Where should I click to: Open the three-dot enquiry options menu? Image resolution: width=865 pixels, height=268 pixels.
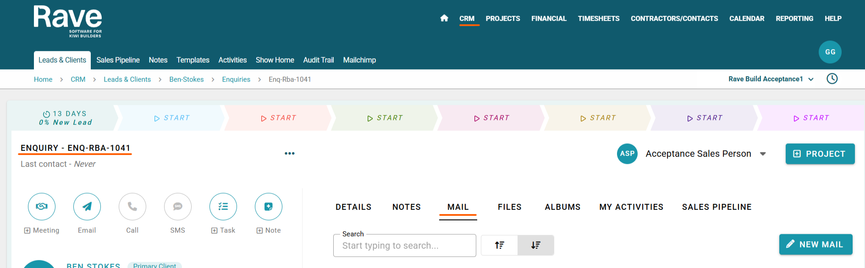click(290, 154)
